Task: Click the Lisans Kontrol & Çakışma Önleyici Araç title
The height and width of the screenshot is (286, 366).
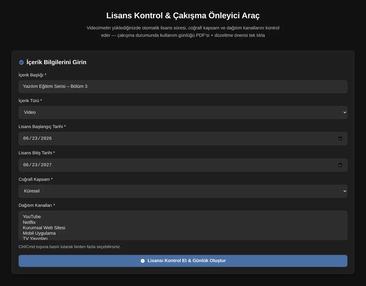Action: click(x=183, y=15)
